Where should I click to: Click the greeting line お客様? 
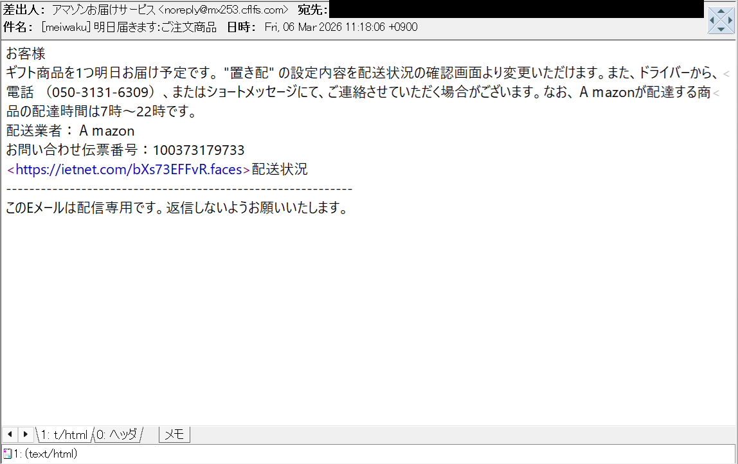26,53
